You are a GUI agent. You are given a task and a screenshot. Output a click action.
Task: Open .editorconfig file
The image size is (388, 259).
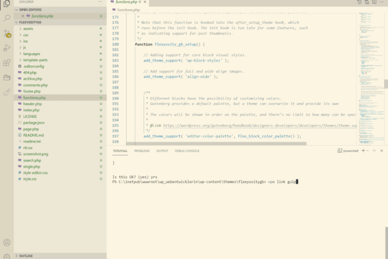click(60, 67)
